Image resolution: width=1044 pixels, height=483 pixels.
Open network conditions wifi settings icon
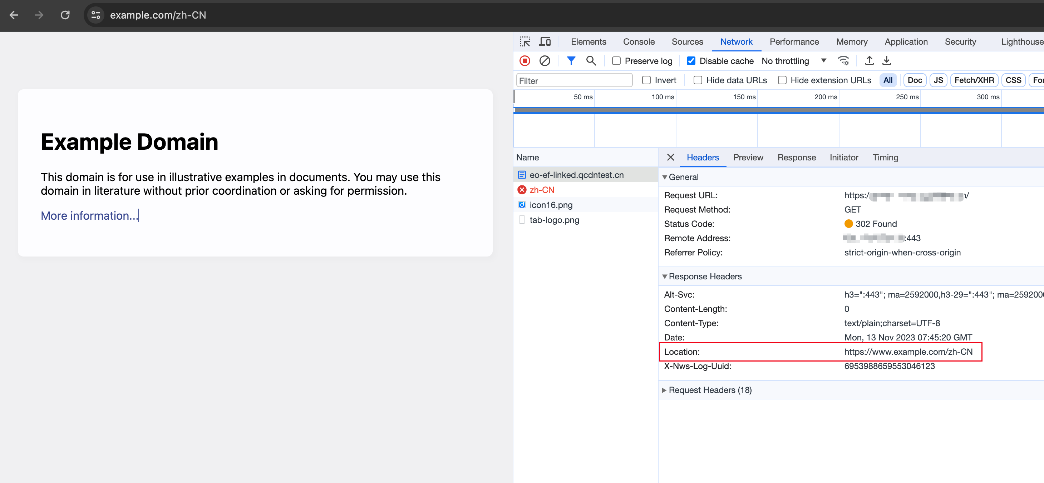tap(843, 61)
